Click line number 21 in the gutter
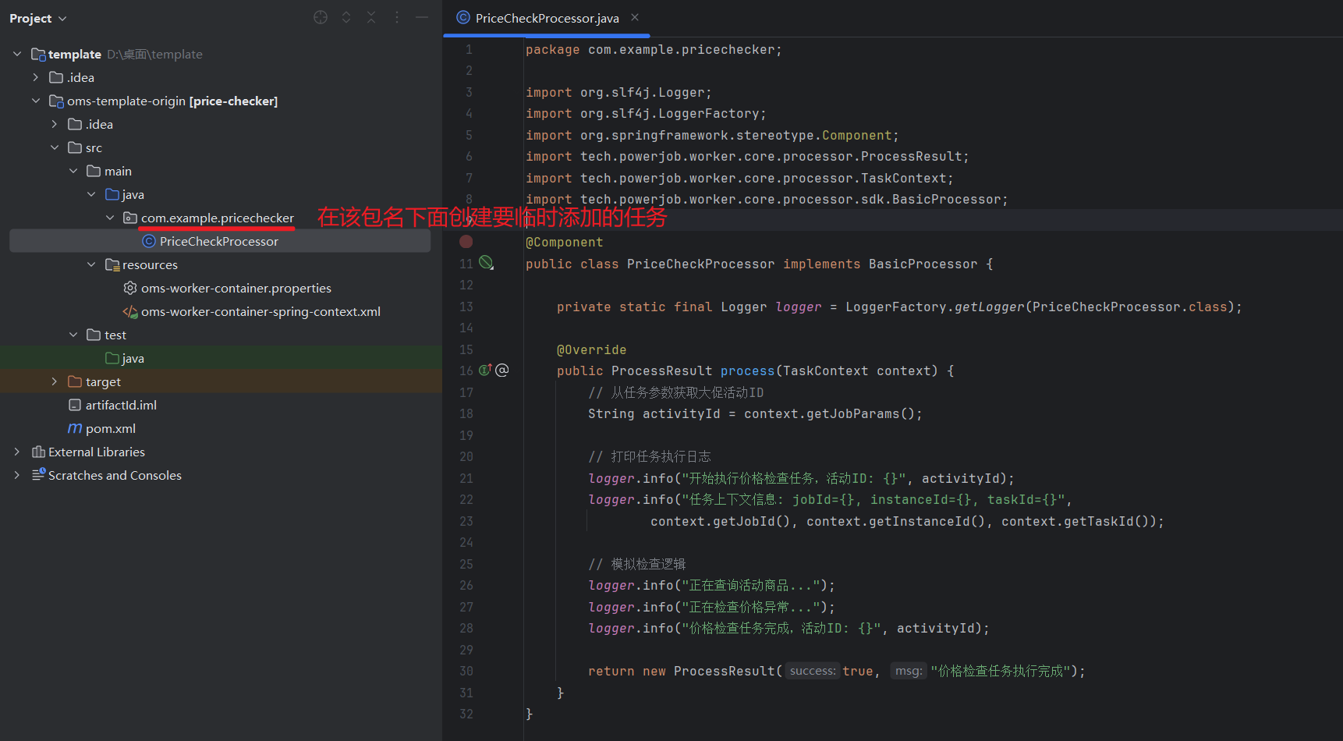1343x741 pixels. 466,478
